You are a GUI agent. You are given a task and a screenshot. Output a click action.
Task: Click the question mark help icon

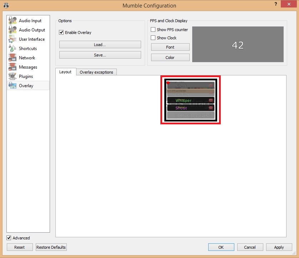point(275,4)
